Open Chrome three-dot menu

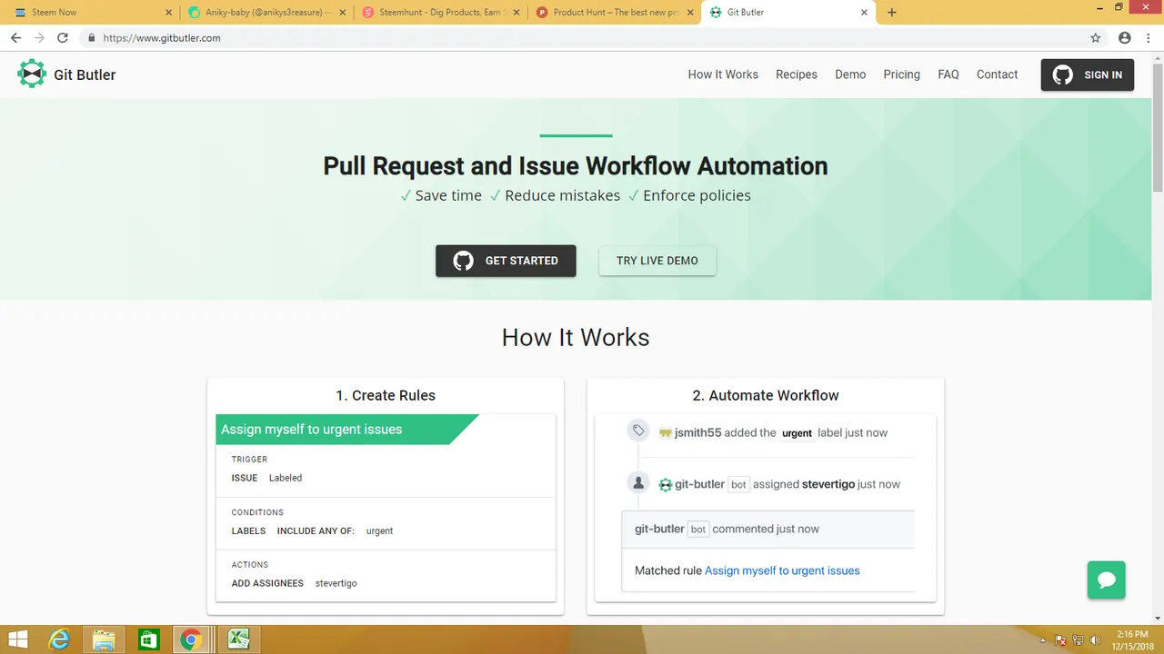pyautogui.click(x=1149, y=38)
